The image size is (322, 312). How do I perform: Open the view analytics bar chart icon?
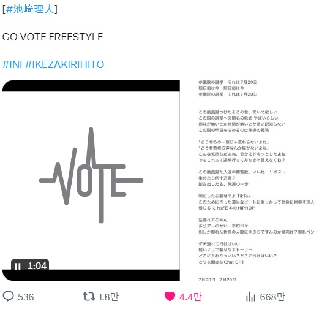click(250, 297)
